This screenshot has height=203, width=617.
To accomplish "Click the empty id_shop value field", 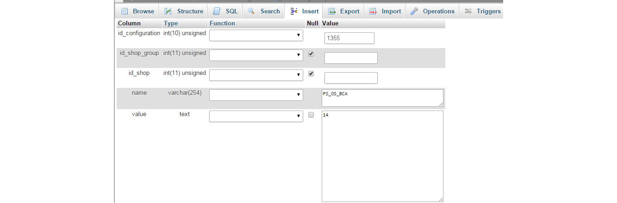I will point(351,78).
